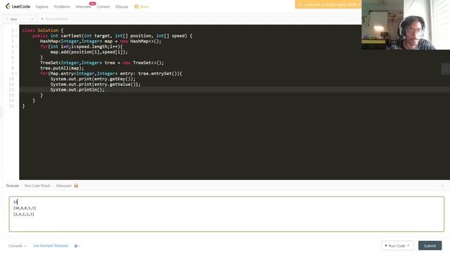The height and width of the screenshot is (253, 450).
Task: Click the Debugger lock icon
Action: click(76, 186)
